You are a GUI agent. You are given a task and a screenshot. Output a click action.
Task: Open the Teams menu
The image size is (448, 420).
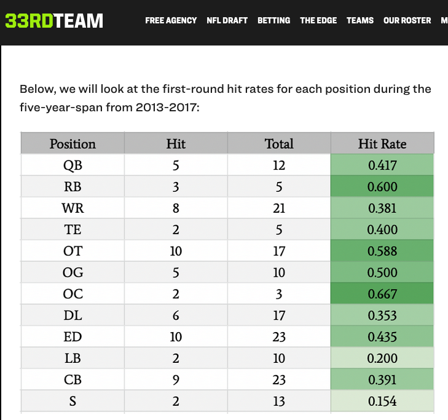tap(360, 20)
